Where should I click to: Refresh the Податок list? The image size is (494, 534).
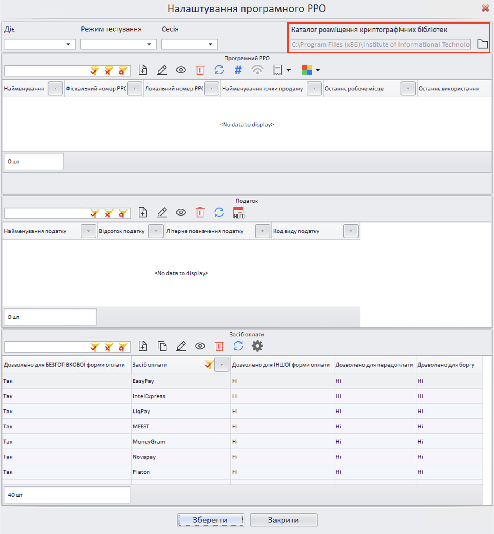[x=219, y=213]
